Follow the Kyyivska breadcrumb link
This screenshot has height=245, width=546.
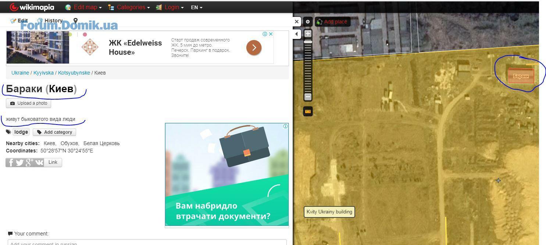pos(43,73)
